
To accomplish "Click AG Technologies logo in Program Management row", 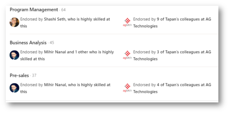I will coord(127,22).
